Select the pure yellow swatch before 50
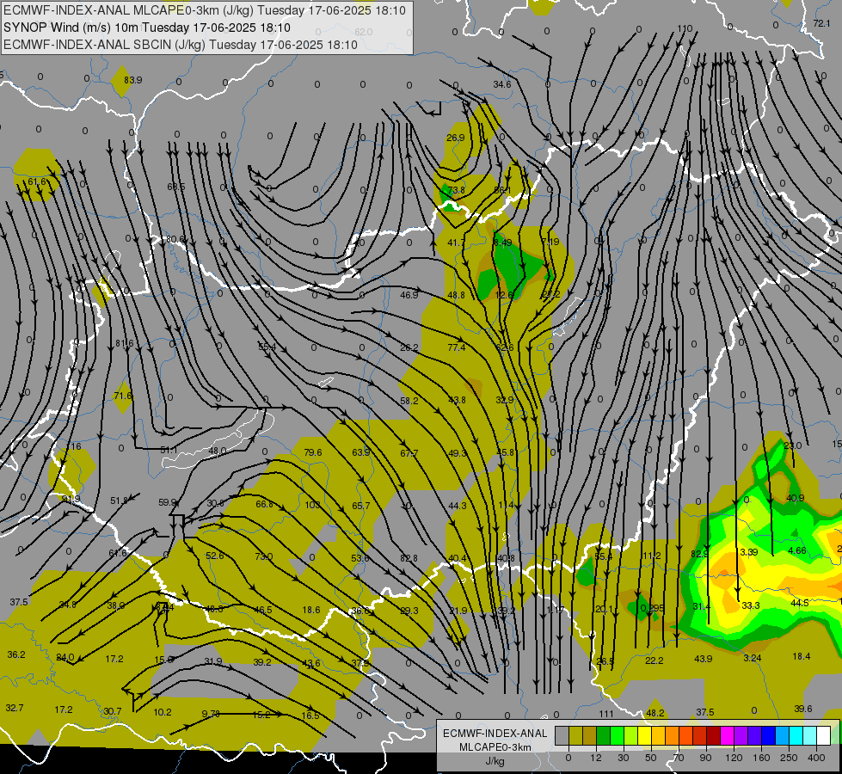842x774 pixels. point(644,736)
